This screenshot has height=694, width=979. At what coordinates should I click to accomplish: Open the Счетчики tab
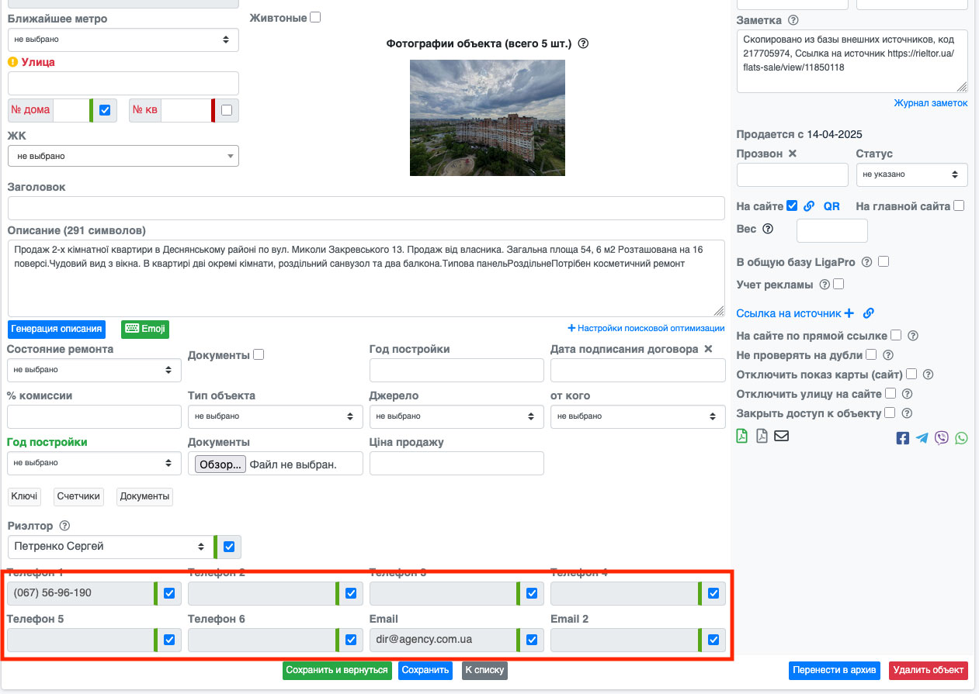click(78, 496)
